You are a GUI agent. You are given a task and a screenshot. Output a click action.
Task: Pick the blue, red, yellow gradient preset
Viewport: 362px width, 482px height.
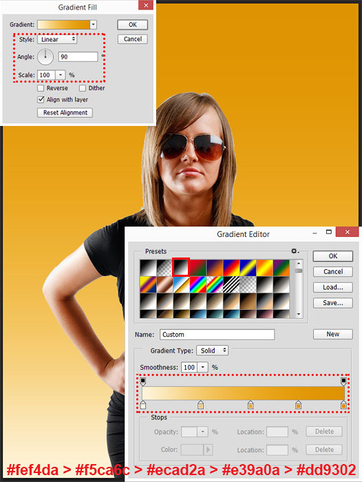(231, 268)
